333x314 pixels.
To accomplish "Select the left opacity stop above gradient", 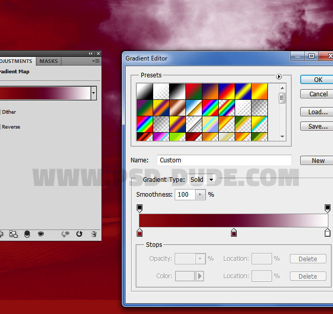I will click(139, 208).
